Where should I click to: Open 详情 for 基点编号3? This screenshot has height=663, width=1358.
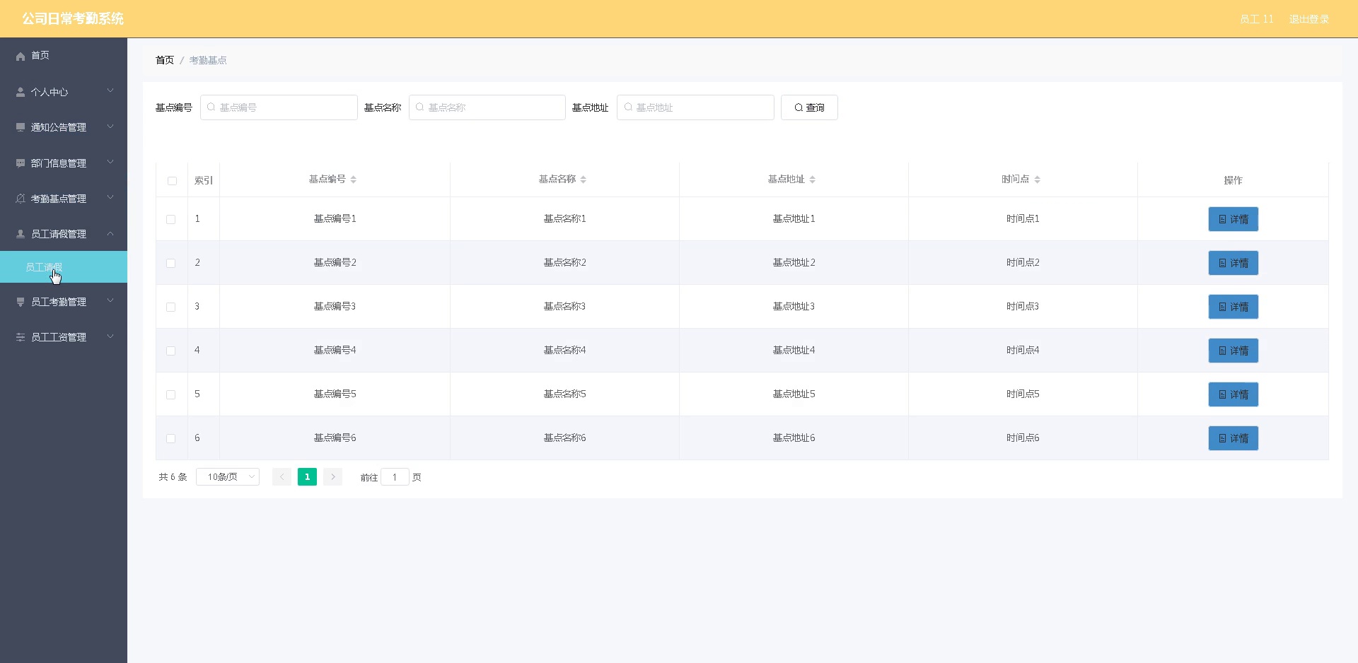click(1233, 307)
